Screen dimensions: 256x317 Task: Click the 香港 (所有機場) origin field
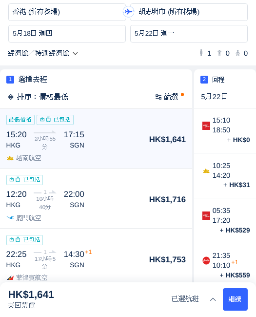point(67,12)
